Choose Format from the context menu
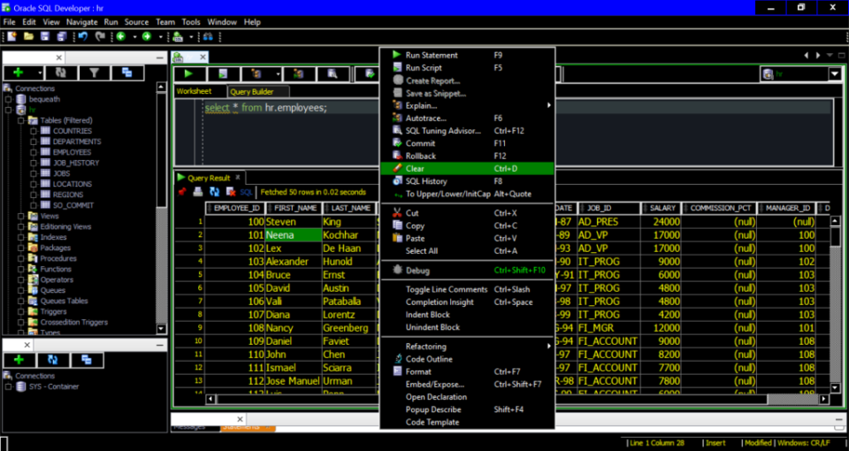The height and width of the screenshot is (451, 849). tap(418, 371)
